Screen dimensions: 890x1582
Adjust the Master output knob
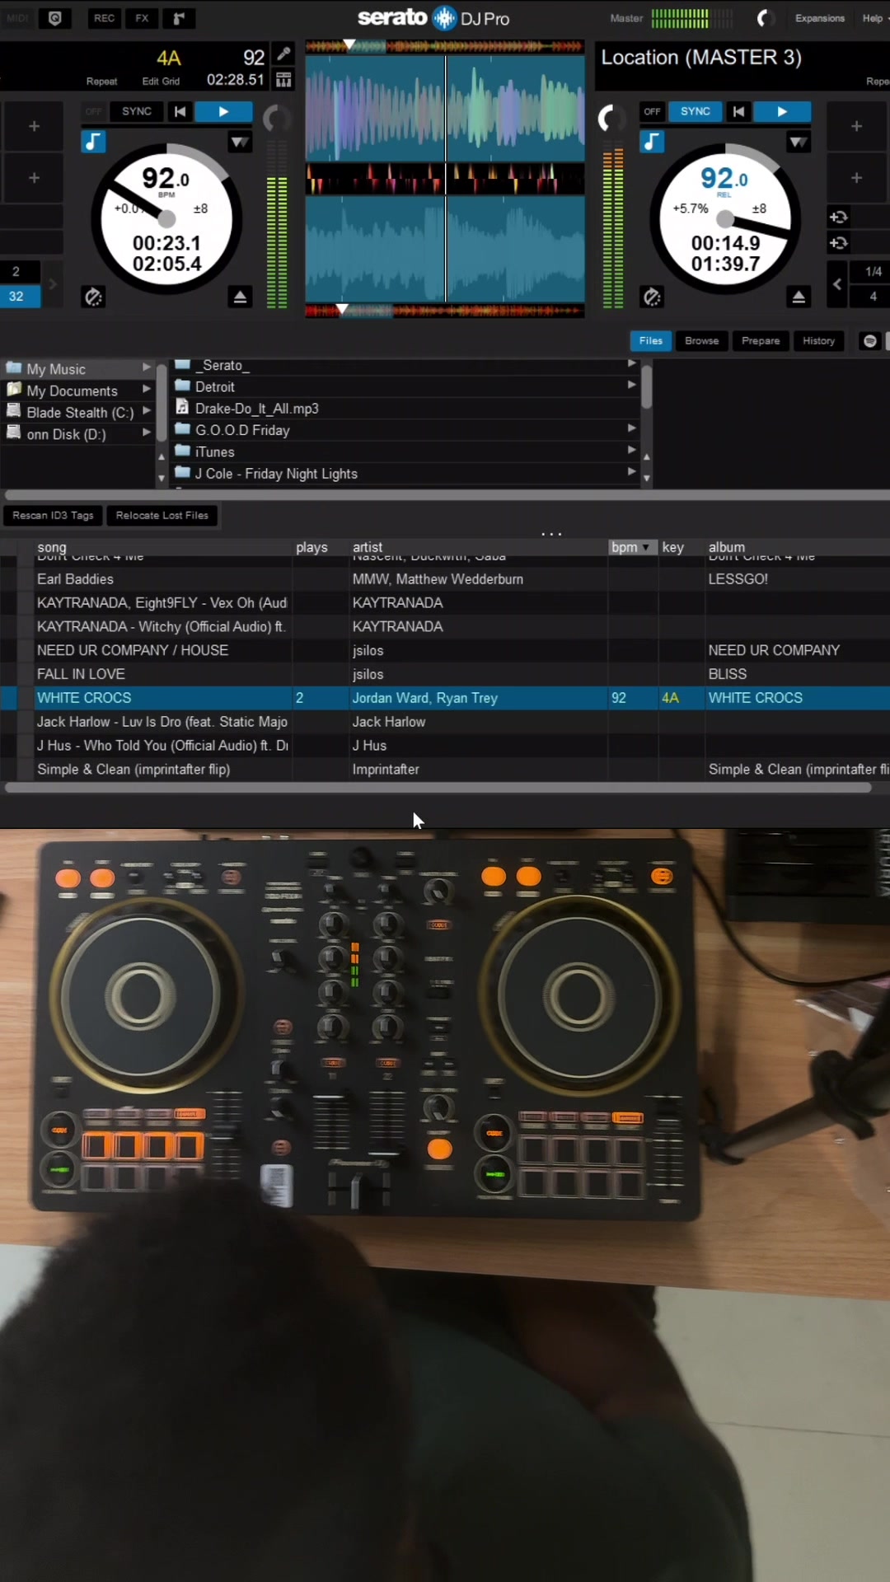click(766, 18)
